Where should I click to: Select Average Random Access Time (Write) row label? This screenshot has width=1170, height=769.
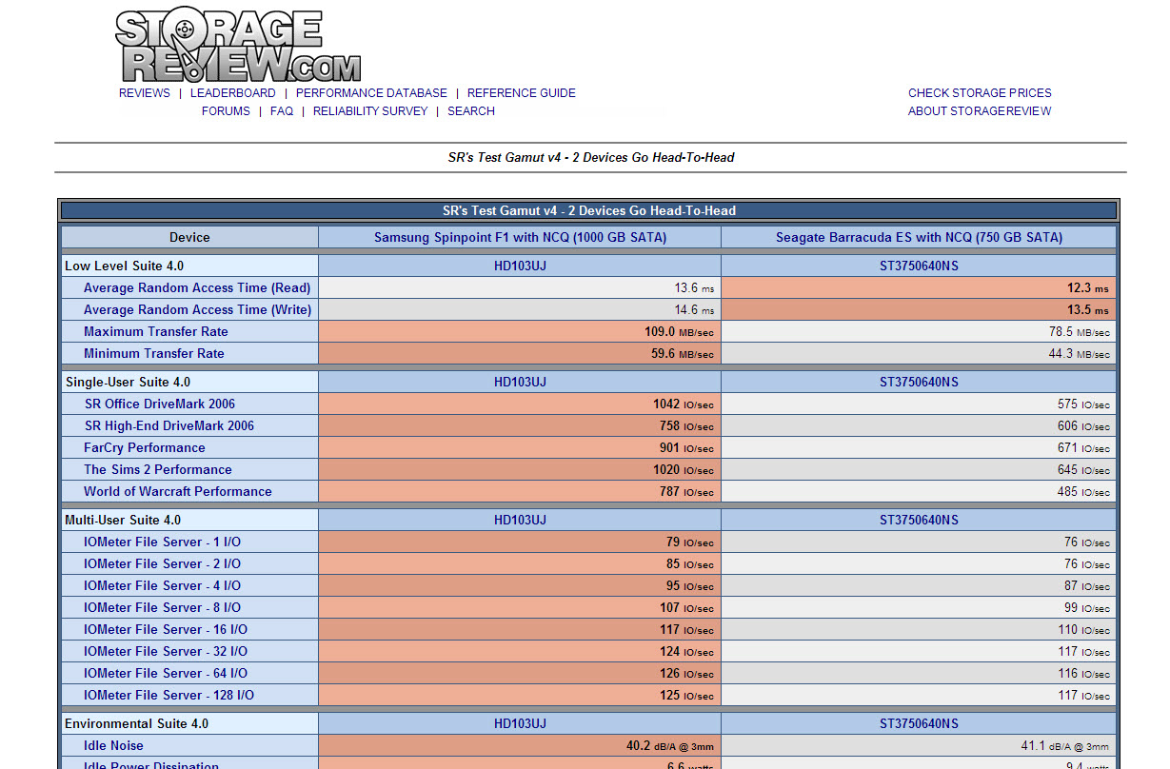coord(197,309)
